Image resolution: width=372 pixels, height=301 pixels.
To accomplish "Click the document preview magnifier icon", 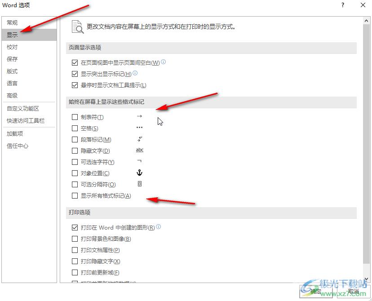I will (78, 27).
